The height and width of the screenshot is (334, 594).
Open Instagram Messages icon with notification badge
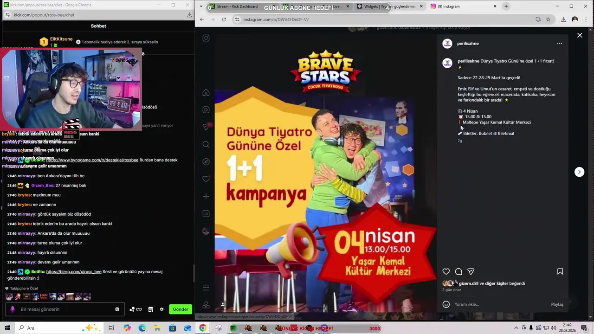pos(206,127)
